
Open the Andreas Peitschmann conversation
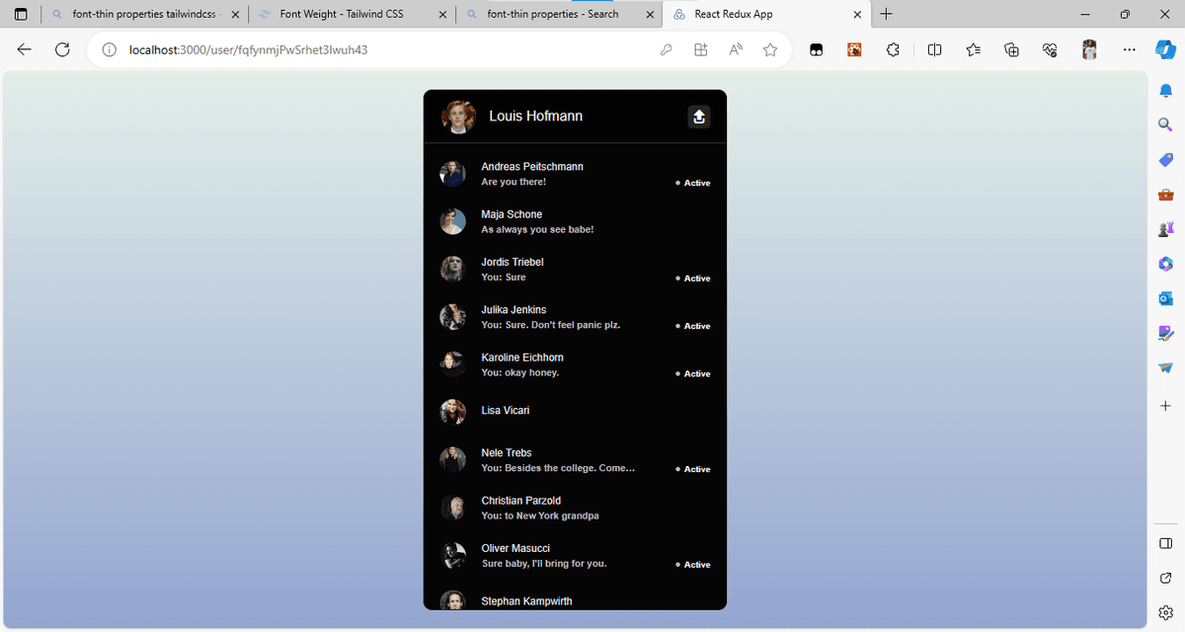pyautogui.click(x=574, y=174)
